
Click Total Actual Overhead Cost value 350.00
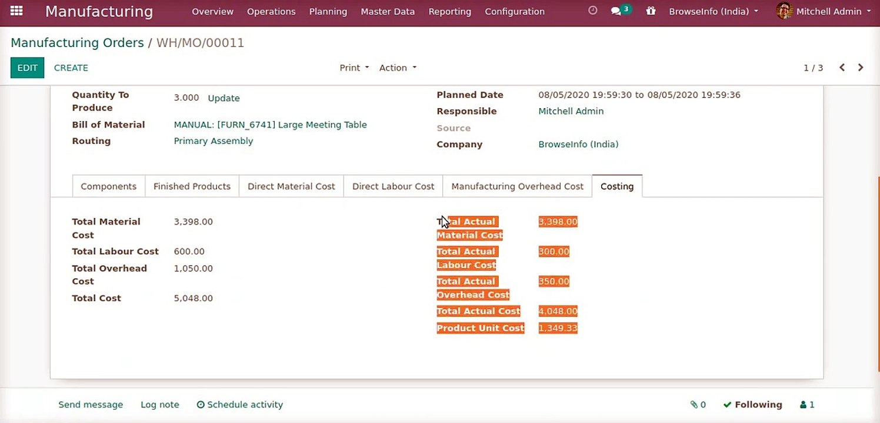click(x=554, y=281)
